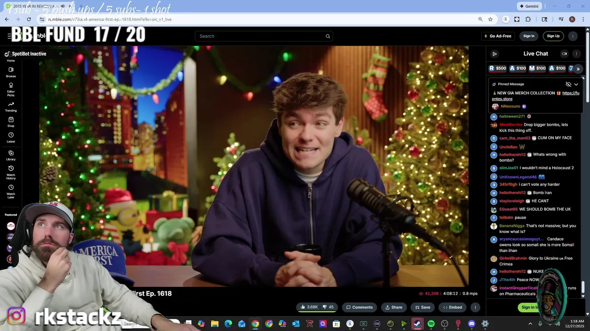This screenshot has width=590, height=331.
Task: Click username QirimliBrahmin in chat
Action: point(513,258)
